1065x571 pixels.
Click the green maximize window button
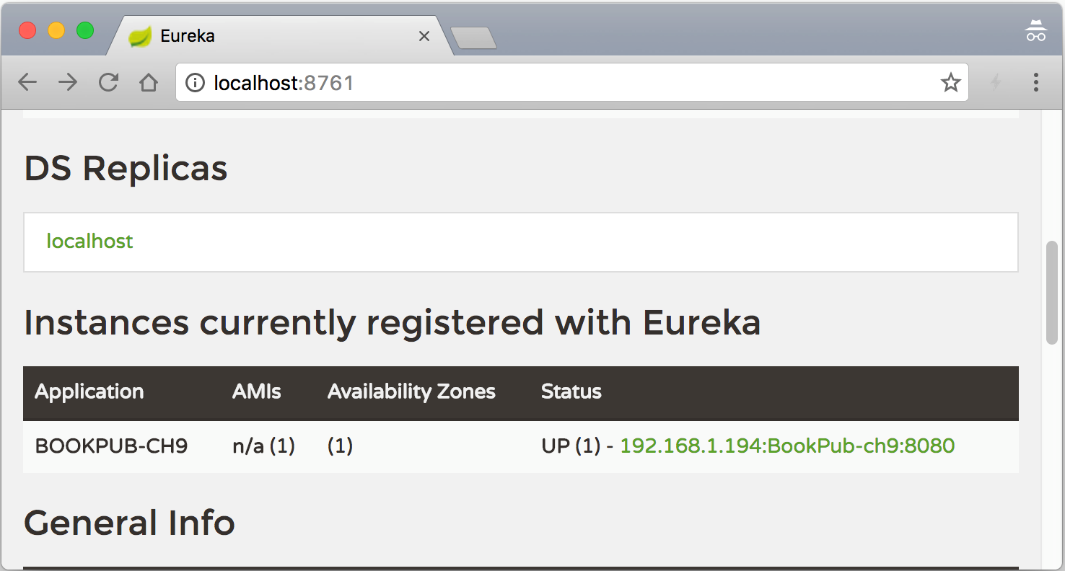(x=85, y=31)
